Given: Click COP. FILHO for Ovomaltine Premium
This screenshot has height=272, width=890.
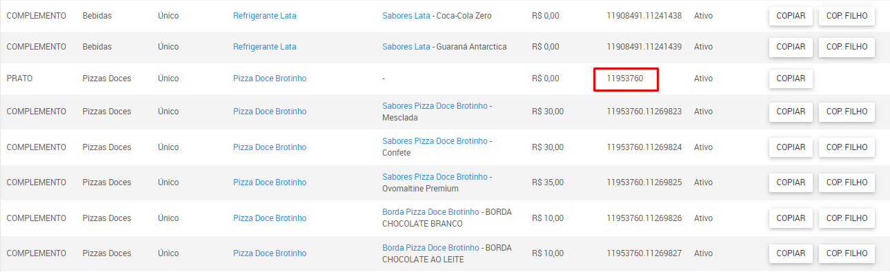Looking at the screenshot, I should 847,182.
